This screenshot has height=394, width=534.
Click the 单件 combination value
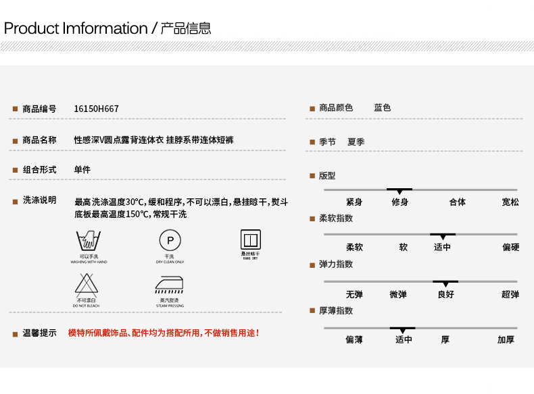(x=82, y=169)
